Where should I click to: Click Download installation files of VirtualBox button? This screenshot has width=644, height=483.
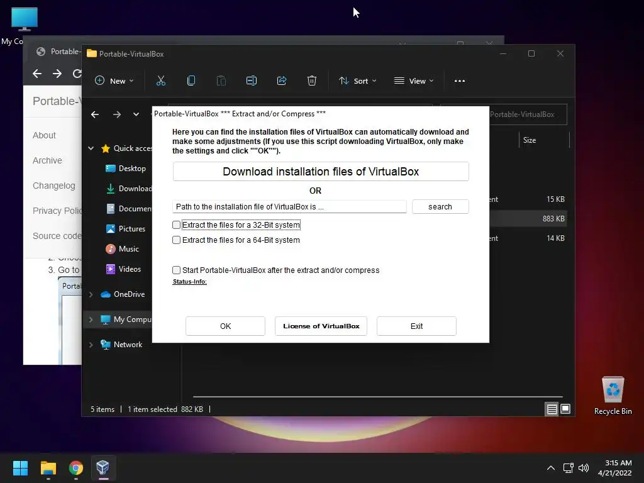click(321, 171)
